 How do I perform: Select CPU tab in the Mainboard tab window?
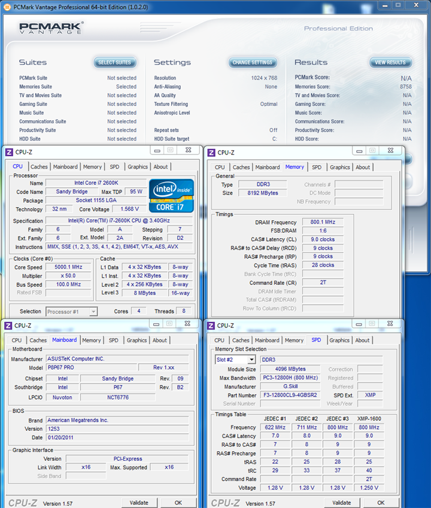click(x=17, y=340)
